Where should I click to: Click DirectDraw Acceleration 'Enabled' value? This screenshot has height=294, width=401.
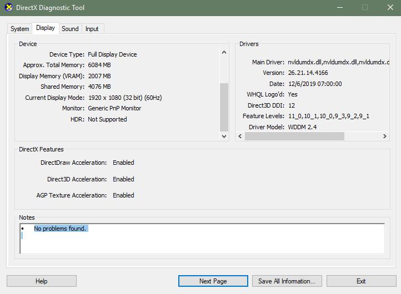(123, 163)
